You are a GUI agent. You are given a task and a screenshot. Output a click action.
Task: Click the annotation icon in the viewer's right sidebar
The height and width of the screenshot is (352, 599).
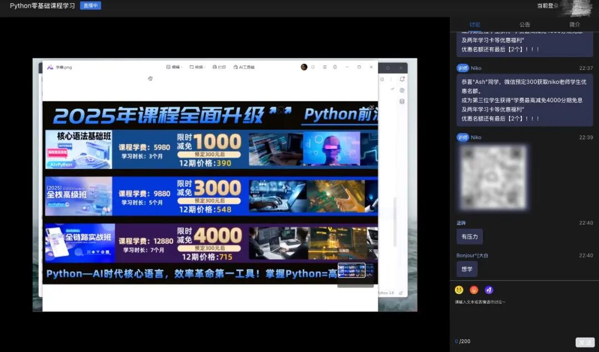pyautogui.click(x=403, y=90)
